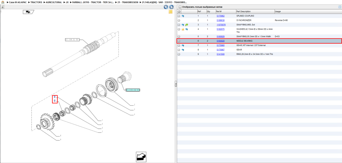The image size is (342, 163).
Task: Add part 5168929 using its circle icon
Action: coord(179,36)
